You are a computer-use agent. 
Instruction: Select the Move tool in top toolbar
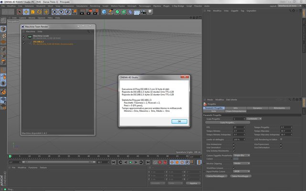(26, 12)
